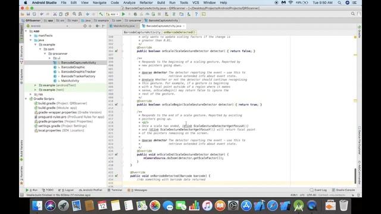Click the yellow analysis indicator atop editor scrollbar
The width and height of the screenshot is (381, 214).
355,37
